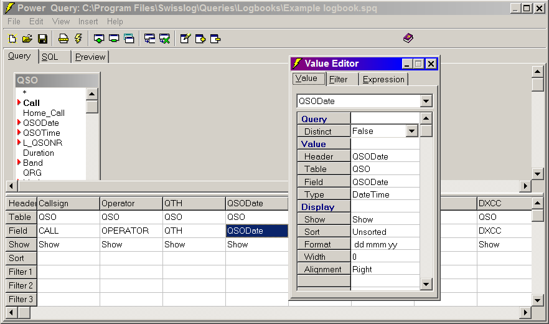Select the highlighted QSODate field cell

pyautogui.click(x=257, y=231)
